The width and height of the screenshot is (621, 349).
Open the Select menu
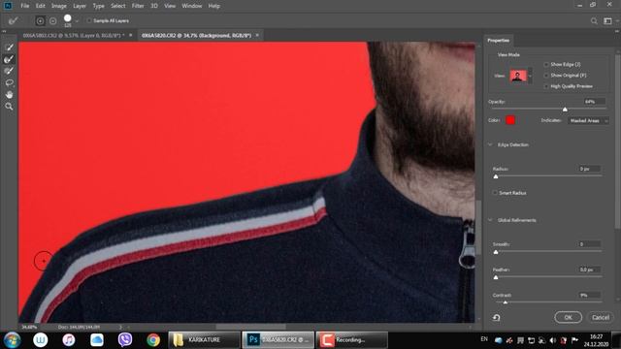(x=118, y=6)
